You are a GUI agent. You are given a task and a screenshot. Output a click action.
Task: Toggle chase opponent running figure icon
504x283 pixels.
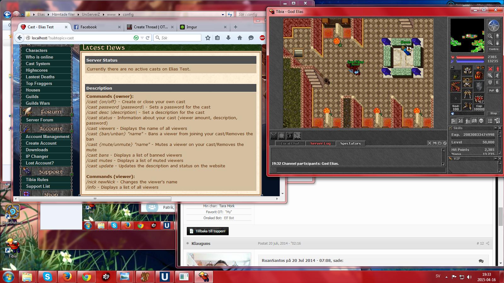(497, 75)
